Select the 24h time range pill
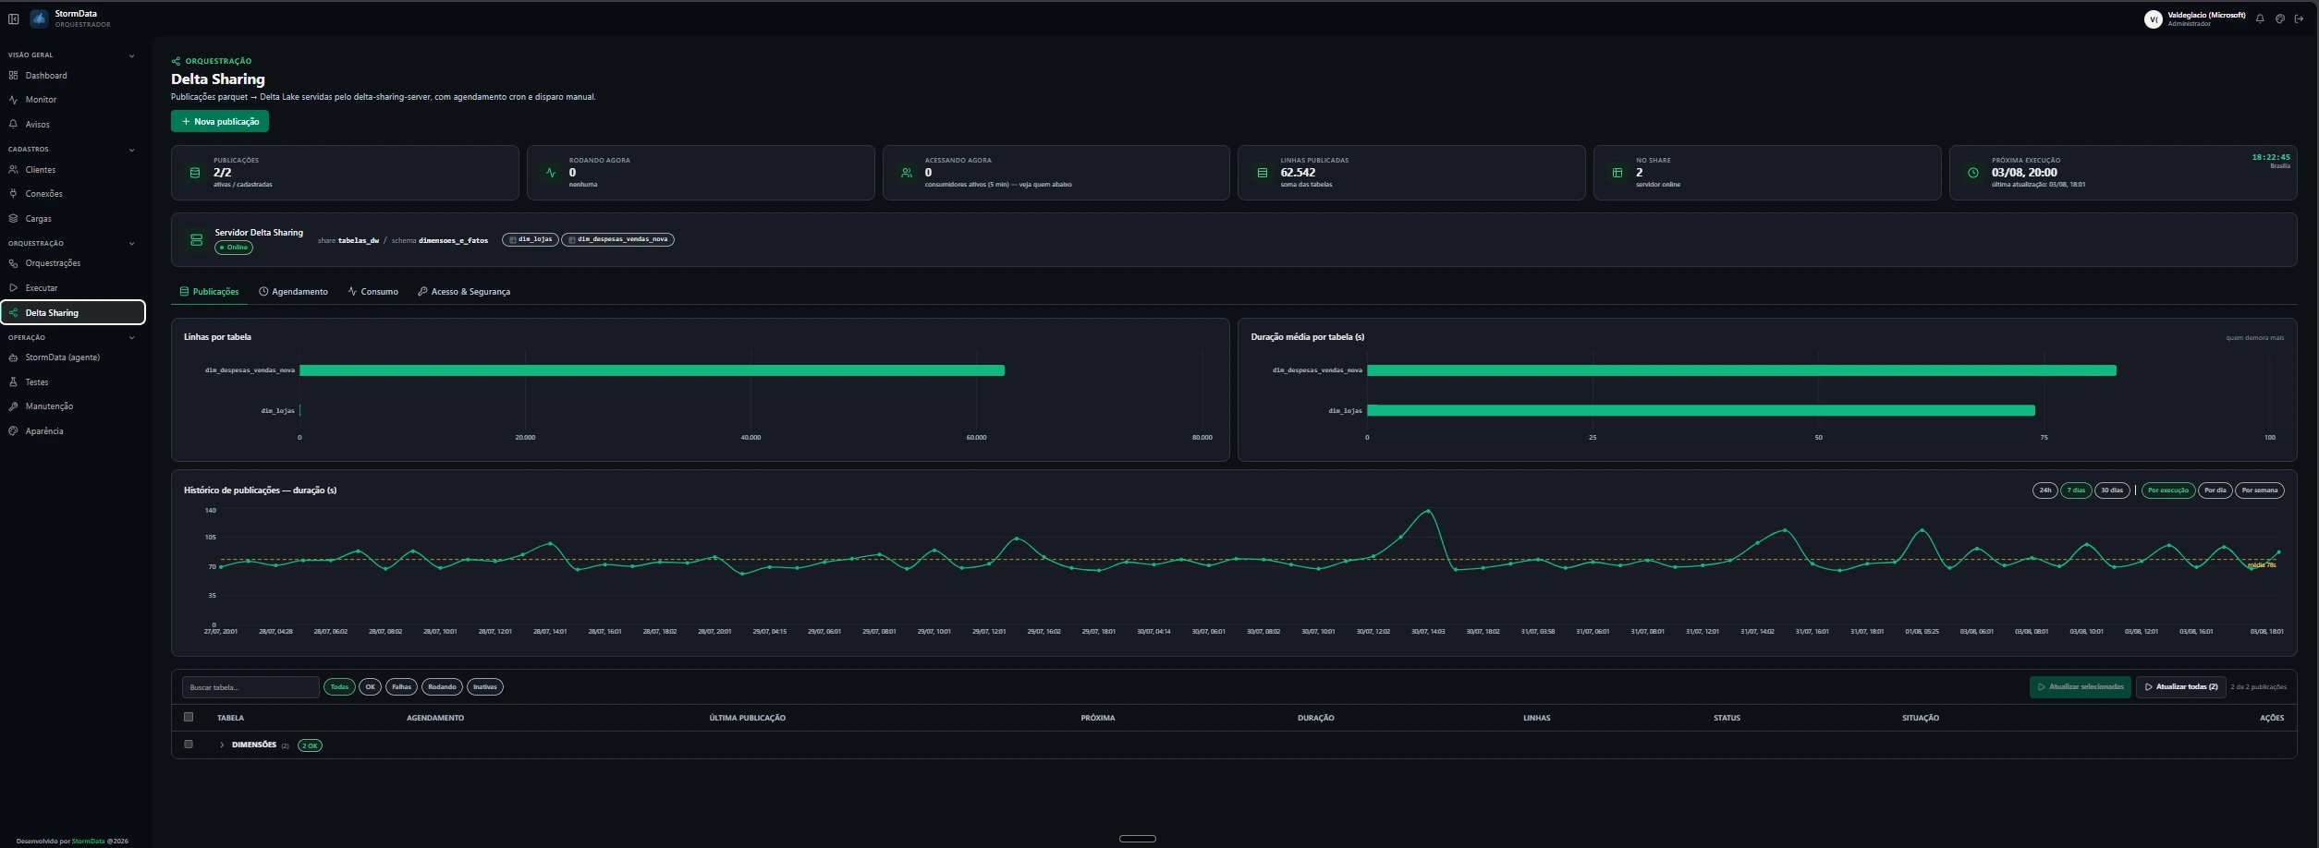 [2044, 491]
